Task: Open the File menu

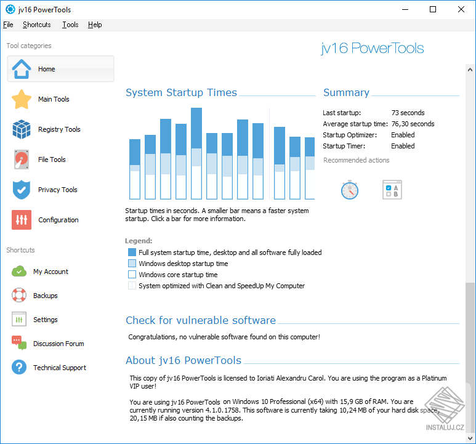Action: click(8, 25)
